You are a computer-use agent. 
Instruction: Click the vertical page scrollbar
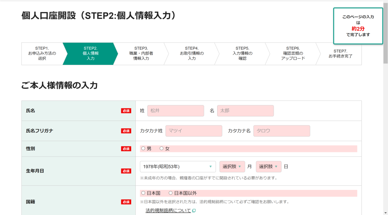tap(385, 114)
